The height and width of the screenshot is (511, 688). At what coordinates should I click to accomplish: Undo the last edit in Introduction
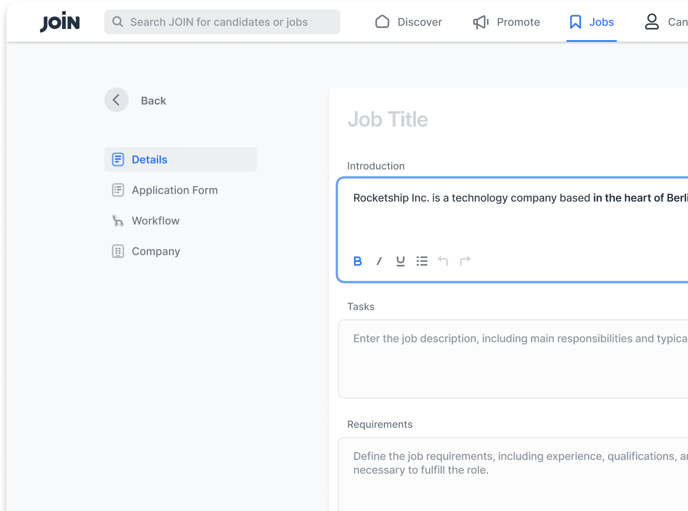(x=443, y=261)
